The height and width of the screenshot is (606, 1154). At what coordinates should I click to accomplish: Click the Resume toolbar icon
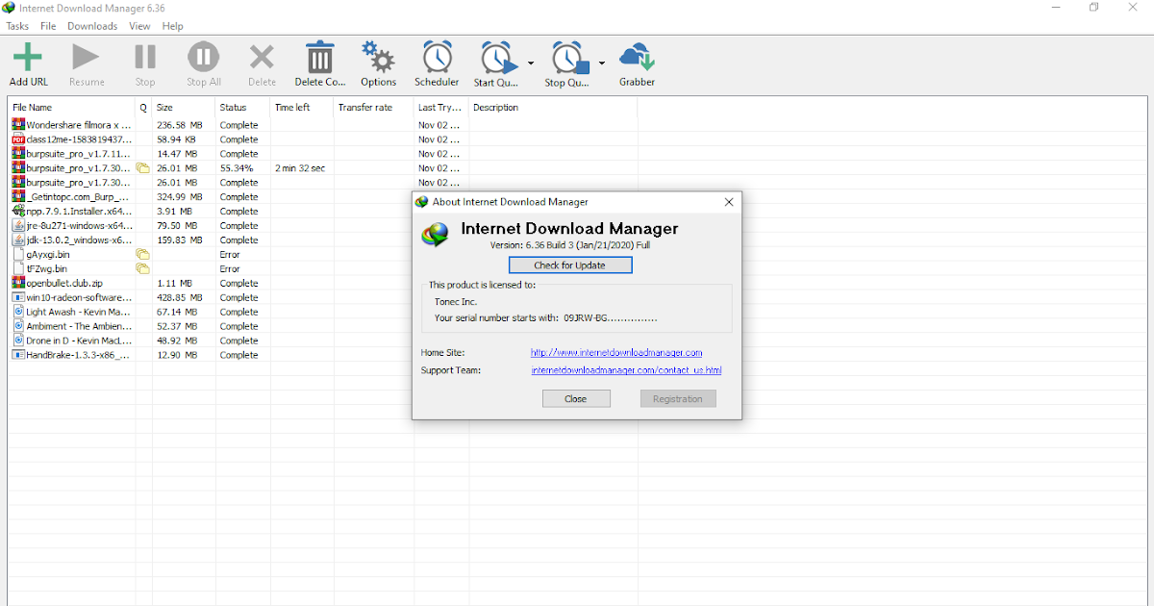click(x=87, y=58)
